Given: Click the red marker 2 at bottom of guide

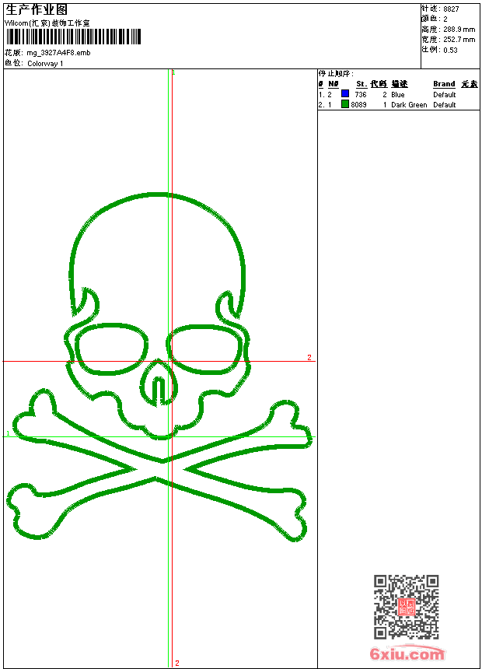Looking at the screenshot, I should click(176, 663).
